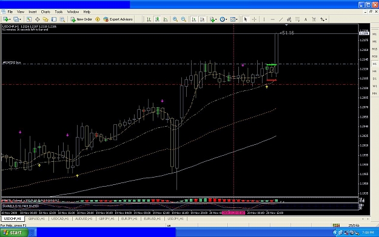Pick the Horizontal Line drawing tool
The image size is (379, 237).
coord(272,19)
